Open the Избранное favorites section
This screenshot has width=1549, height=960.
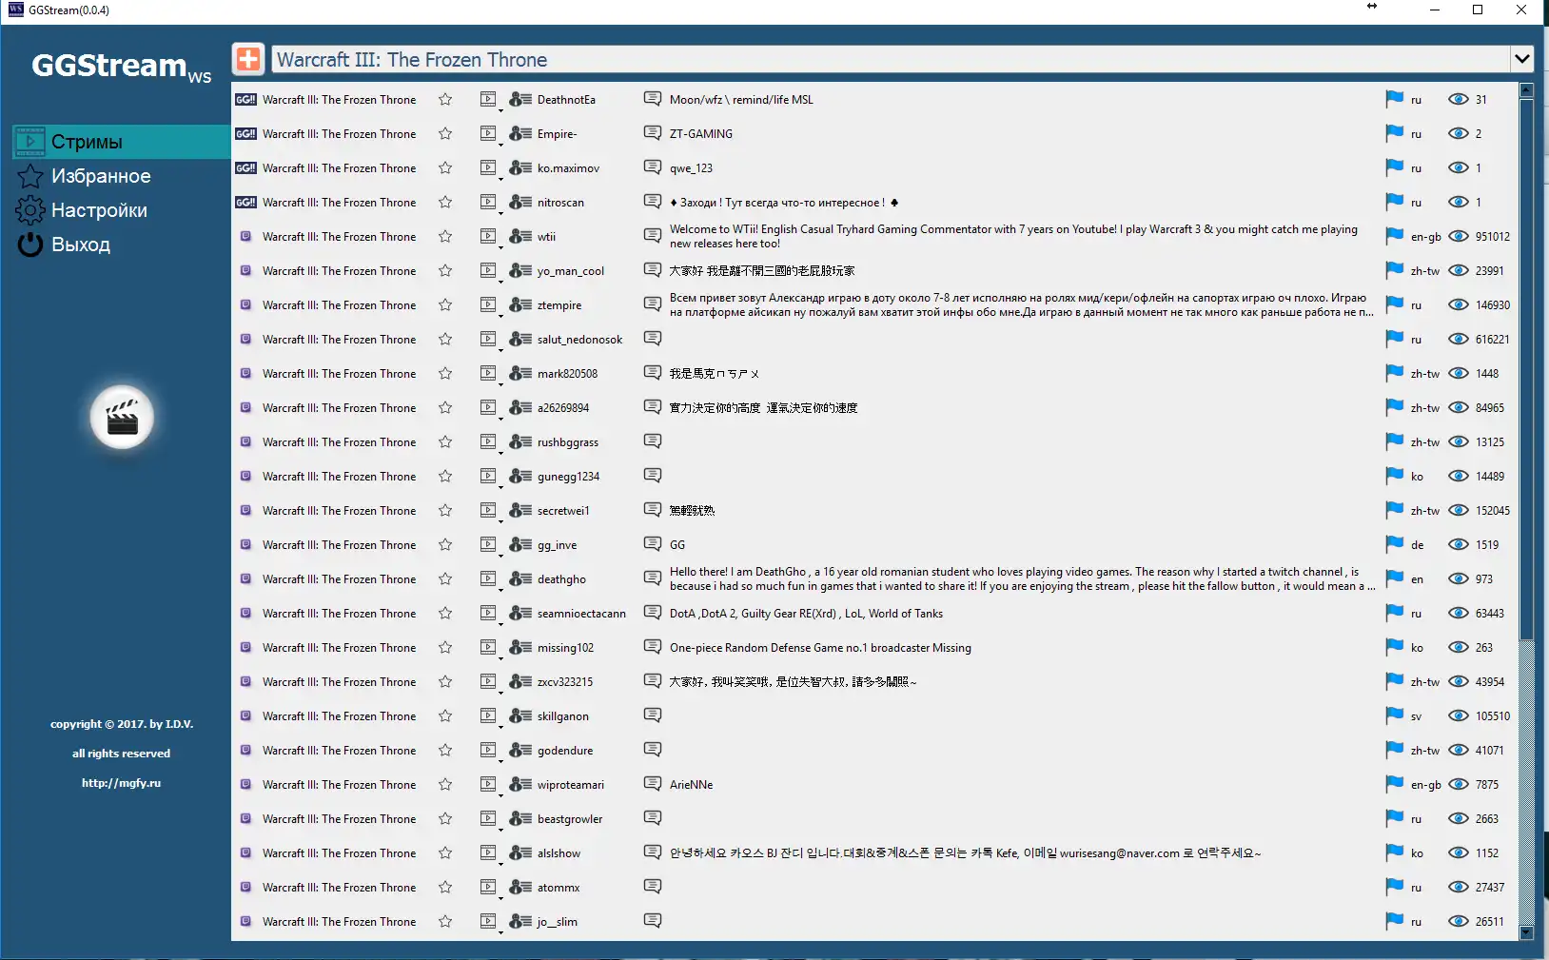(x=122, y=176)
